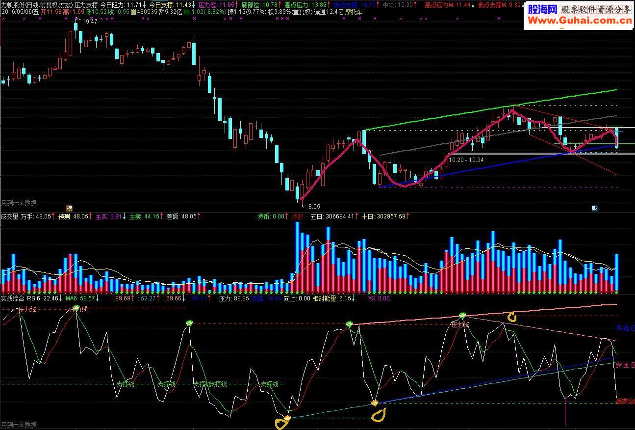This screenshot has height=430, width=635.
Task: Click the 十日: 302957.59 average value
Action: (383, 216)
